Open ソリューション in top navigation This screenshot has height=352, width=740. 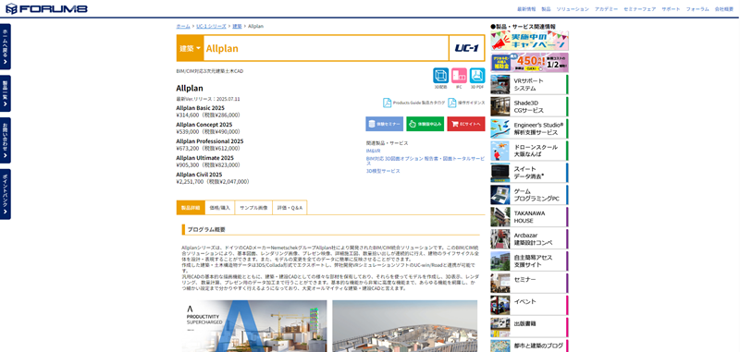[x=573, y=9]
